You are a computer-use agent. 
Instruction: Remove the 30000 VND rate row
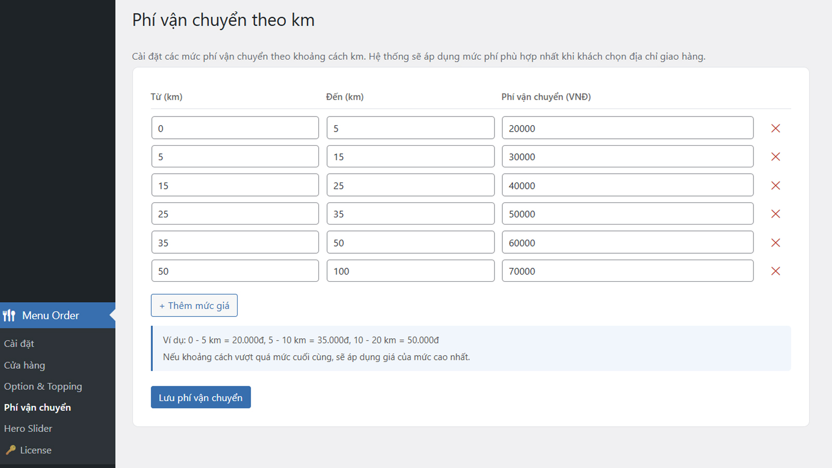[x=775, y=157]
